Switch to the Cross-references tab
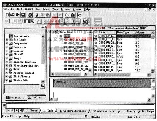Viewport: 157px width, 121px height. tap(73, 111)
